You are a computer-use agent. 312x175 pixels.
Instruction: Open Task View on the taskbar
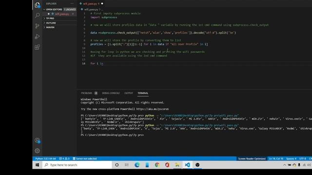[127, 165]
